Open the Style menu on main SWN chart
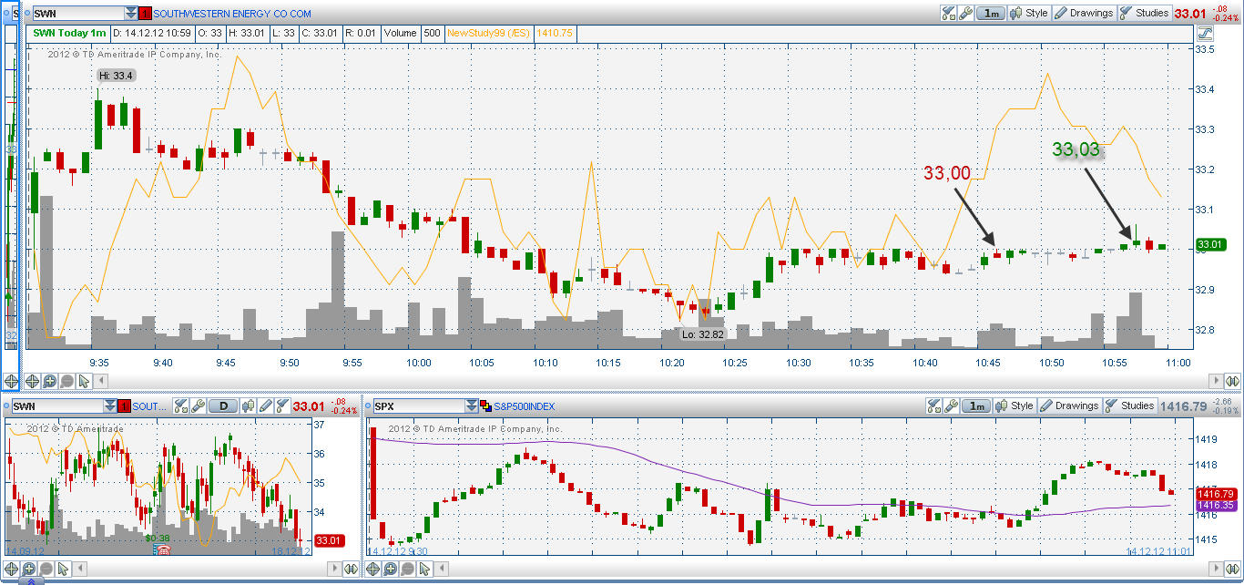The width and height of the screenshot is (1244, 585). 1028,14
